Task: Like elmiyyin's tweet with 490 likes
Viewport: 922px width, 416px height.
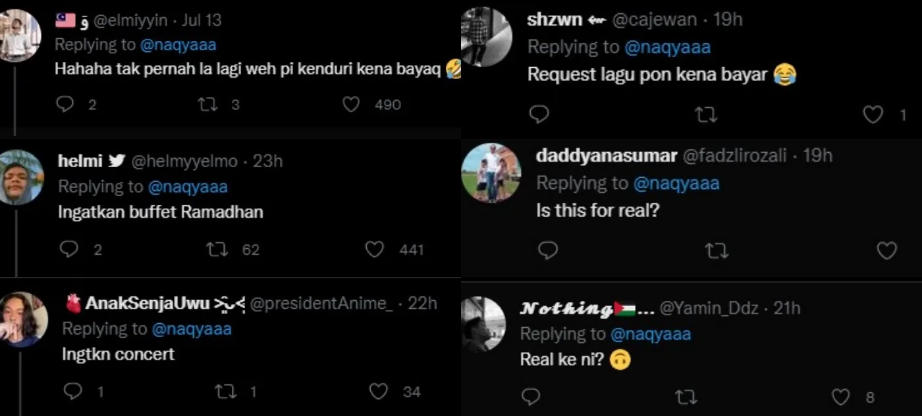Action: [352, 105]
